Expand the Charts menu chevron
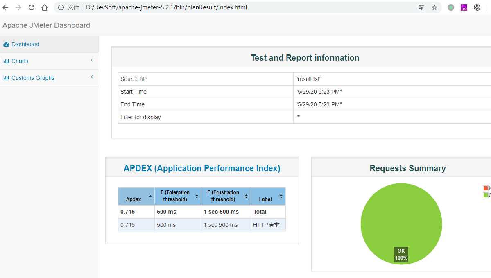The width and height of the screenshot is (491, 278). tap(92, 60)
